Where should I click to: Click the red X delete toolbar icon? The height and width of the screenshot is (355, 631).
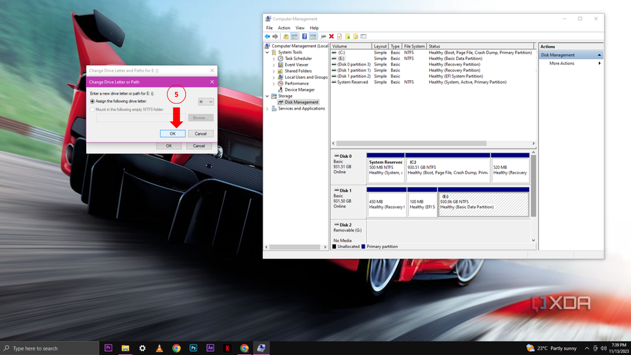pyautogui.click(x=331, y=37)
